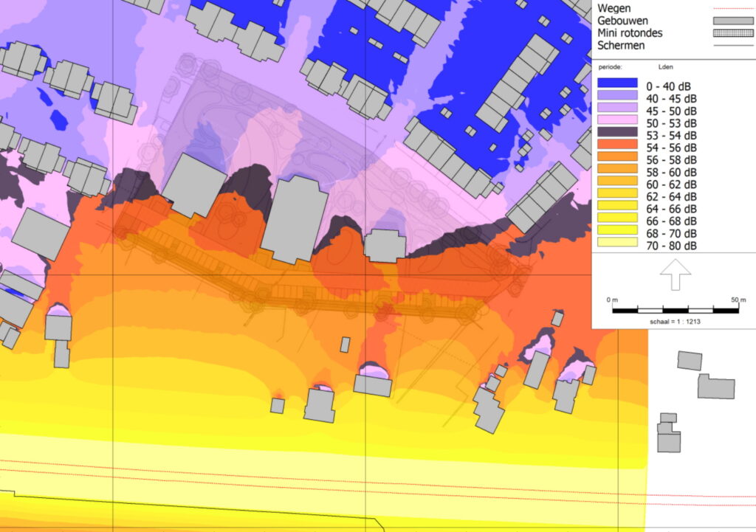Select the '50 - 53 dB' text

pyautogui.click(x=671, y=123)
